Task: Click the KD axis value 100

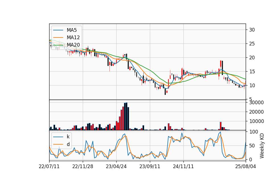Action: (x=253, y=132)
